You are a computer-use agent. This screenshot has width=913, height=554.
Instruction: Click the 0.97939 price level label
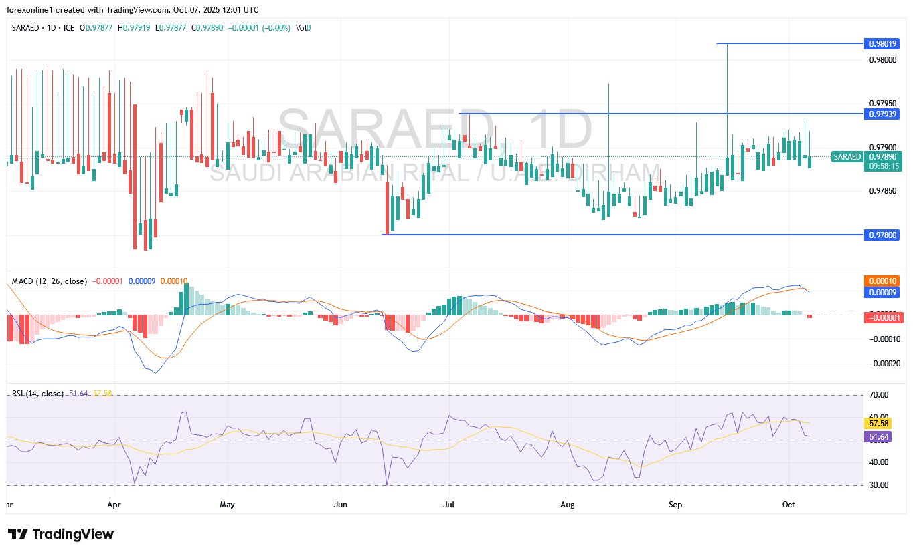point(882,114)
